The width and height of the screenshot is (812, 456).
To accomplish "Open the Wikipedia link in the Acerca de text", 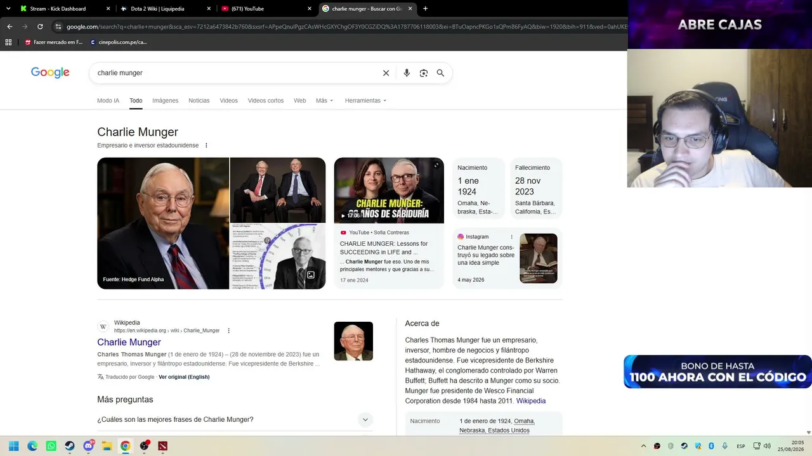I will pyautogui.click(x=531, y=401).
